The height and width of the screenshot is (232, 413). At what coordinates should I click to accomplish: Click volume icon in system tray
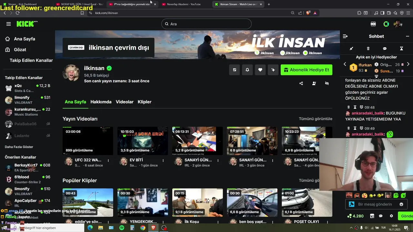367,228
